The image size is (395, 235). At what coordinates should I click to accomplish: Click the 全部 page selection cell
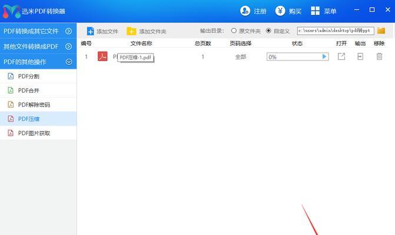click(x=241, y=57)
